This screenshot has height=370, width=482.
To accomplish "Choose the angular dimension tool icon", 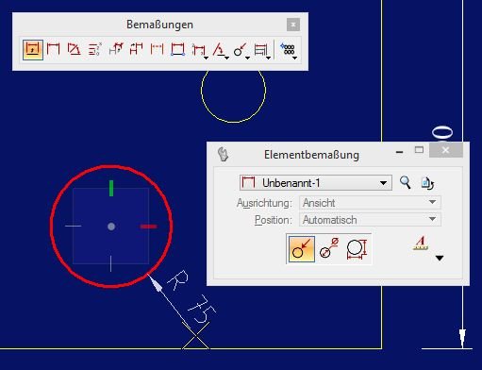I will coord(74,49).
